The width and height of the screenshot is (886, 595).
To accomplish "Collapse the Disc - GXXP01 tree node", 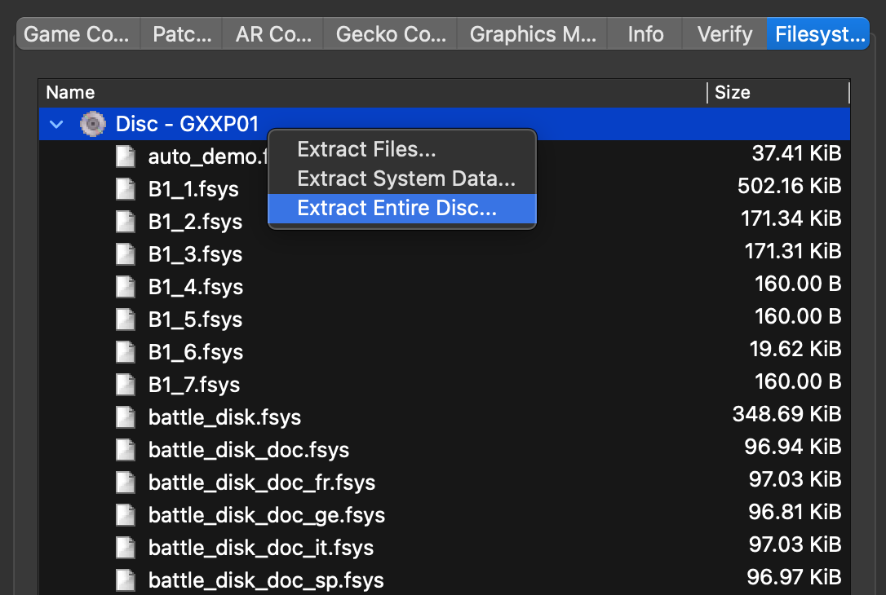I will [56, 124].
